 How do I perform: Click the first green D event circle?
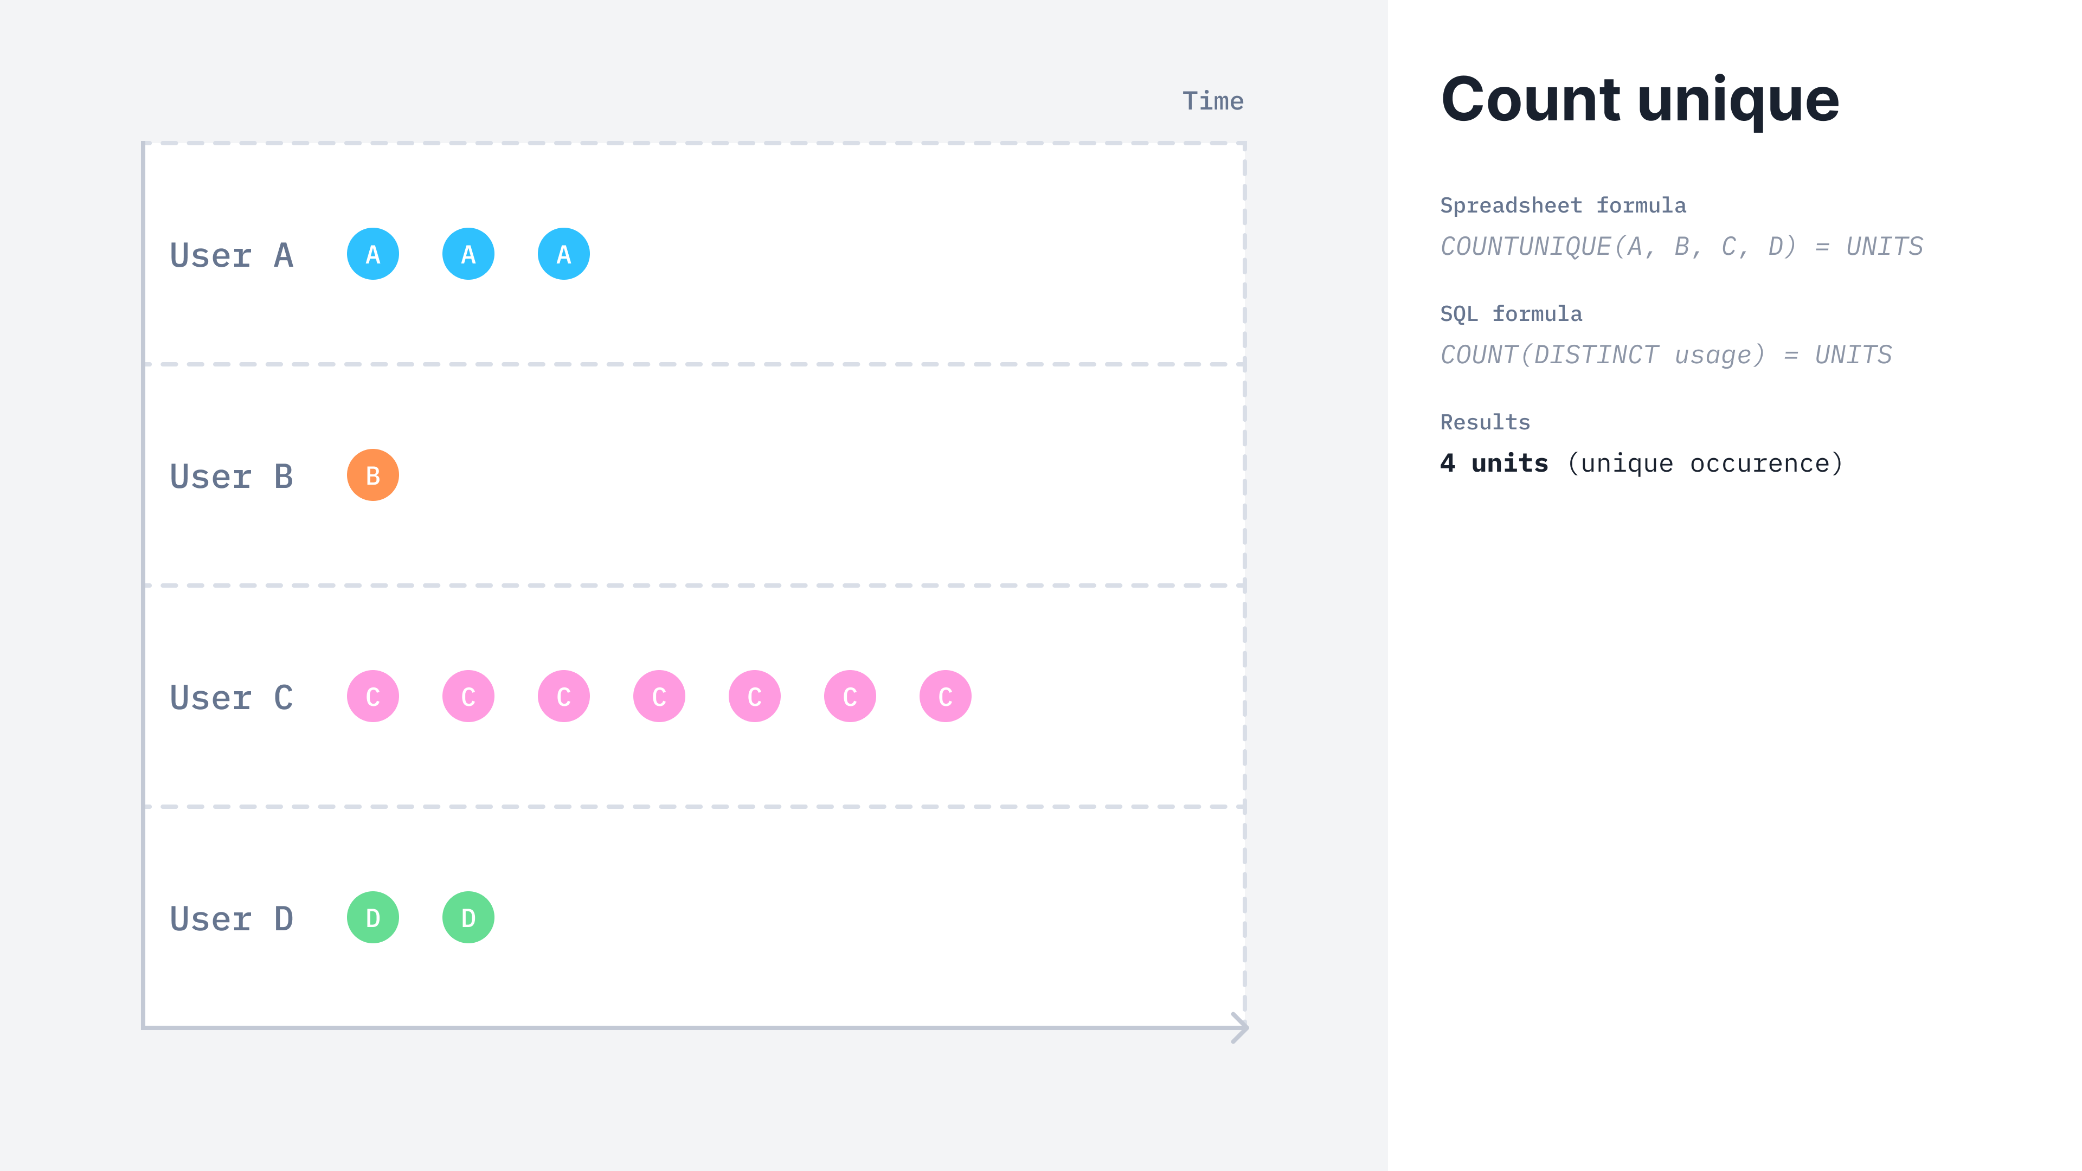tap(372, 917)
